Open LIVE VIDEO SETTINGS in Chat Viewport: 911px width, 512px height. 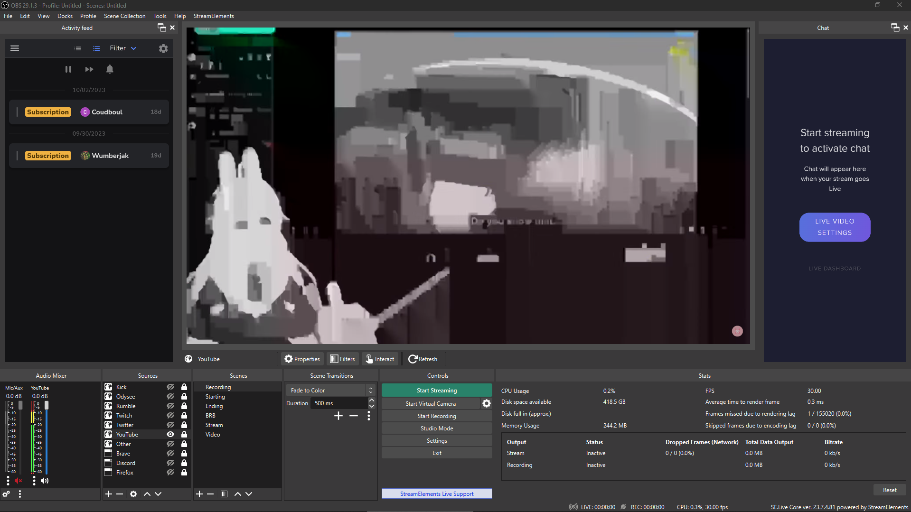pos(835,227)
